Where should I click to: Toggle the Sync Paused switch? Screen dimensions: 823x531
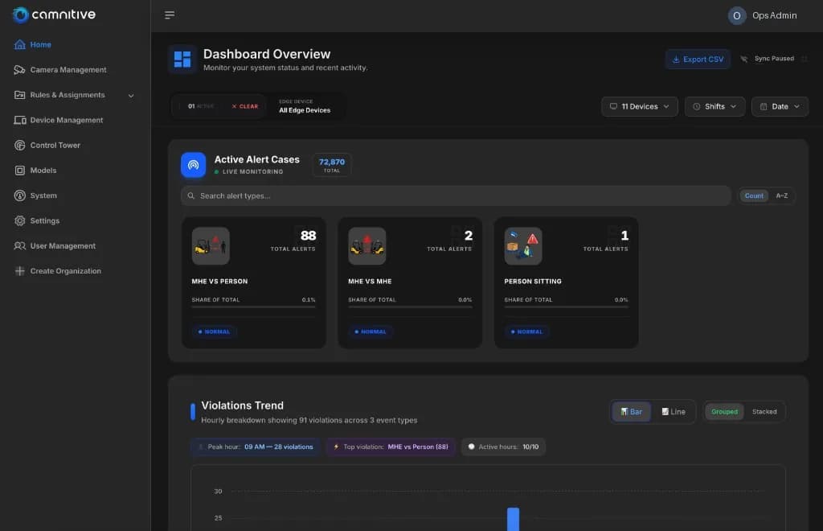tap(804, 59)
